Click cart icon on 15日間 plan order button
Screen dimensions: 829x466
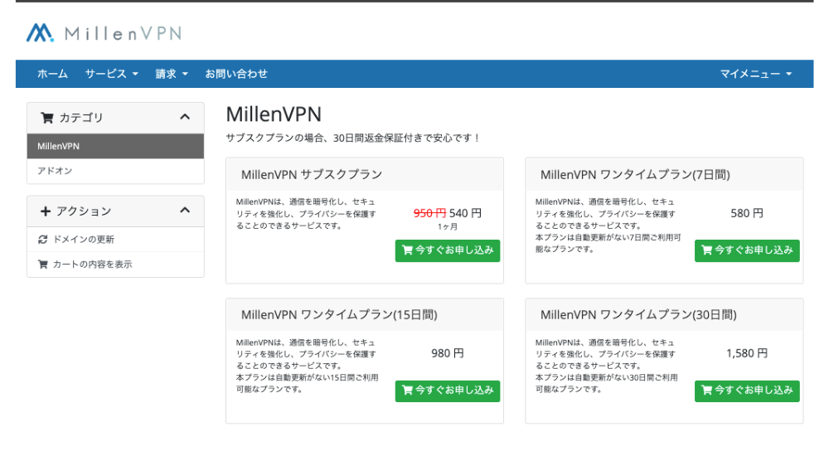(407, 391)
